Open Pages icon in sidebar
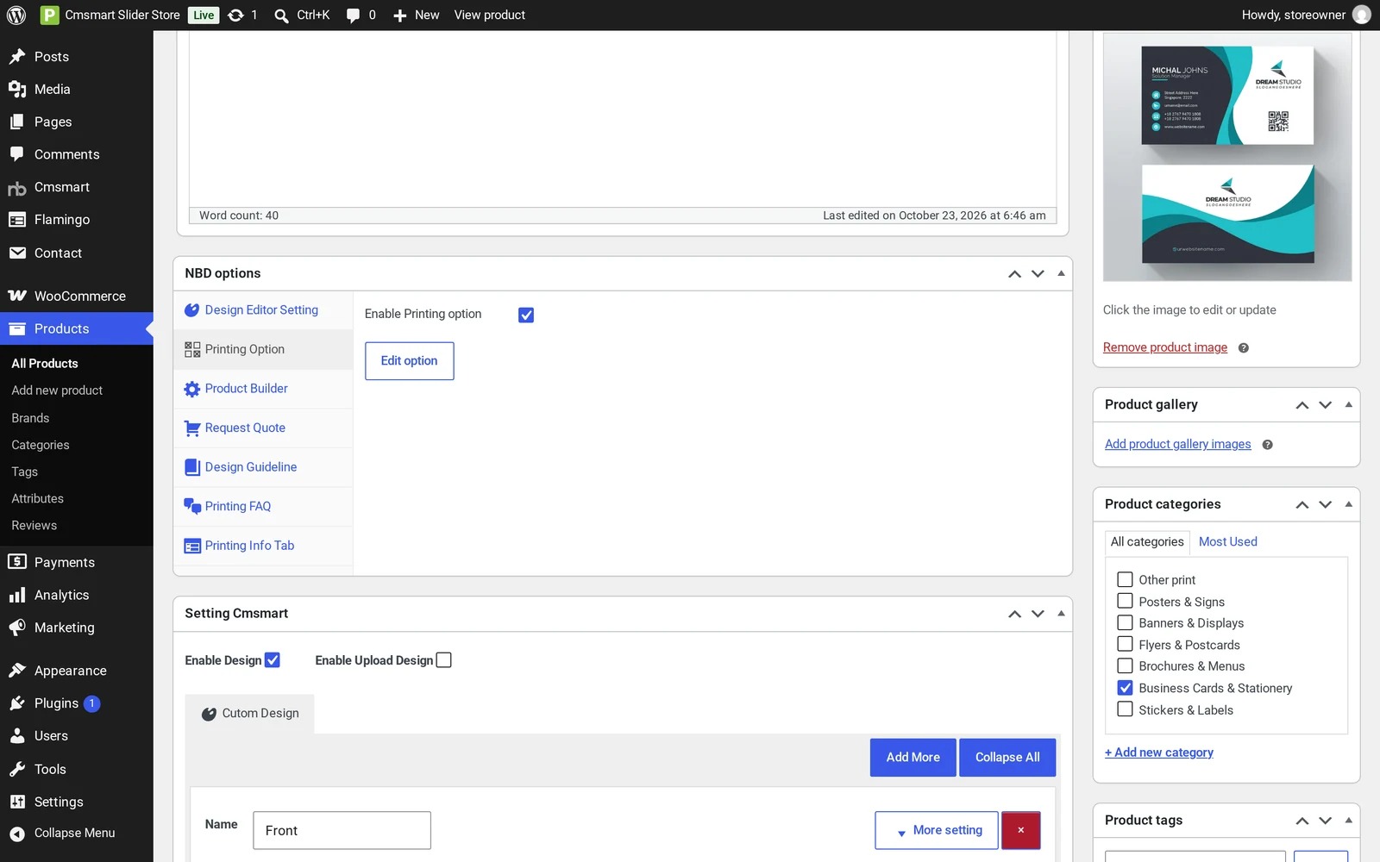Image resolution: width=1380 pixels, height=862 pixels. [x=17, y=122]
